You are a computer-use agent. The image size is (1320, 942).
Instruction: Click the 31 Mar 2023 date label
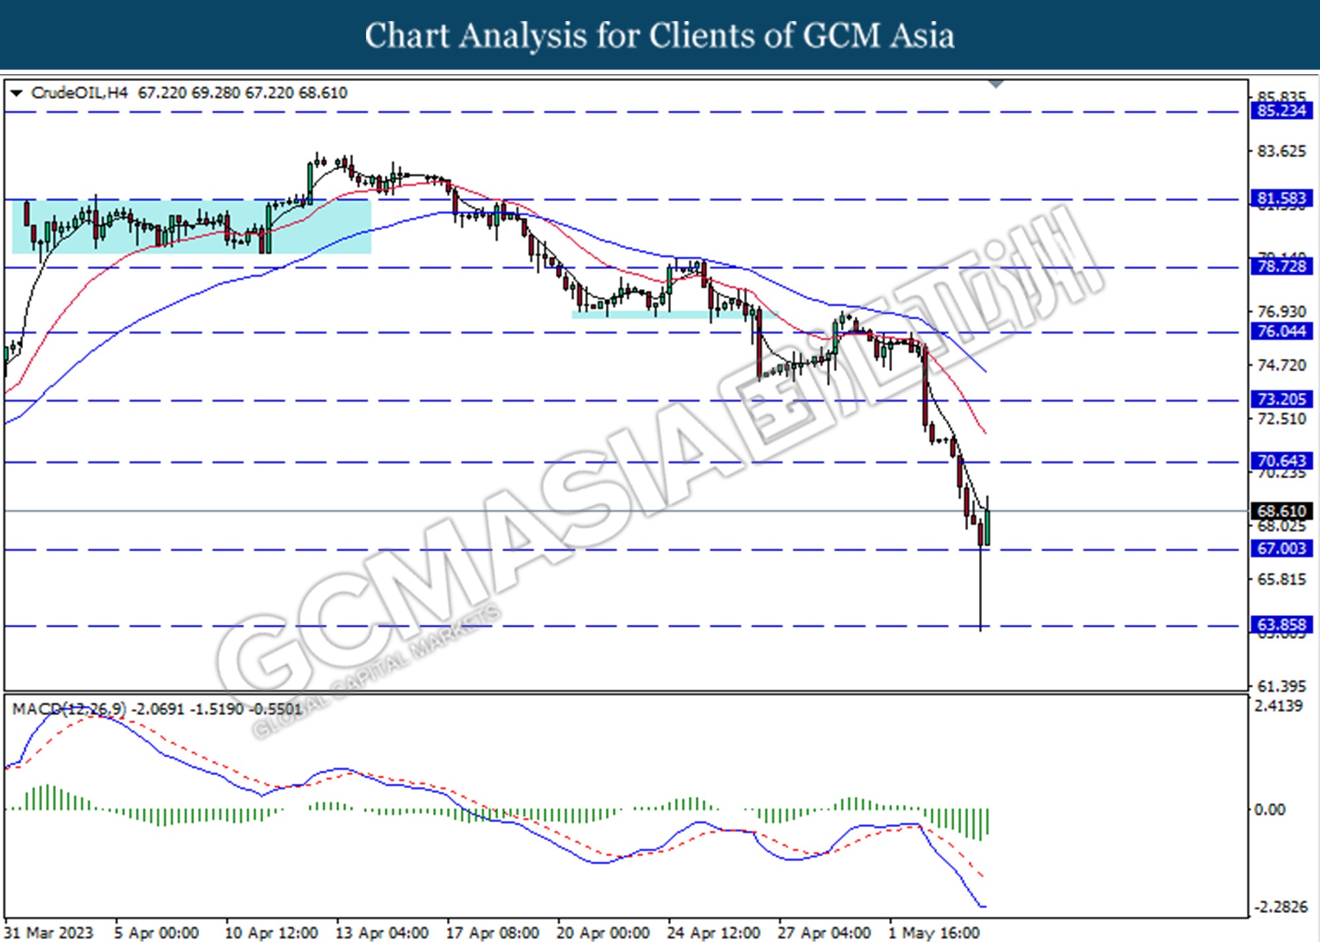pyautogui.click(x=48, y=933)
